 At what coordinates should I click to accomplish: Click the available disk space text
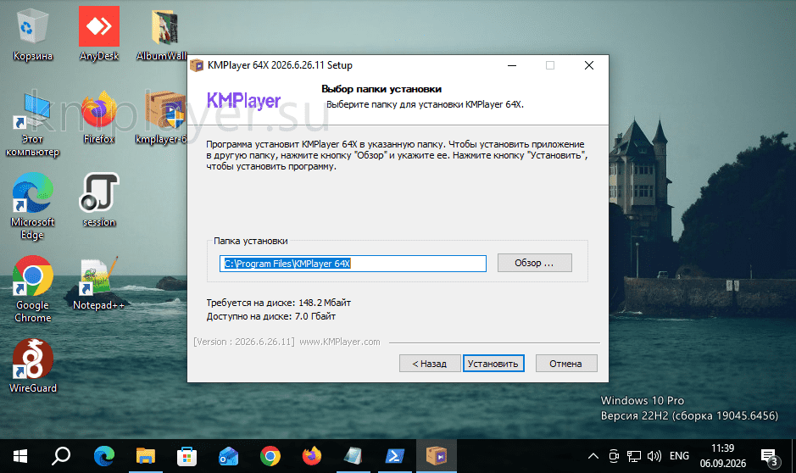(271, 316)
